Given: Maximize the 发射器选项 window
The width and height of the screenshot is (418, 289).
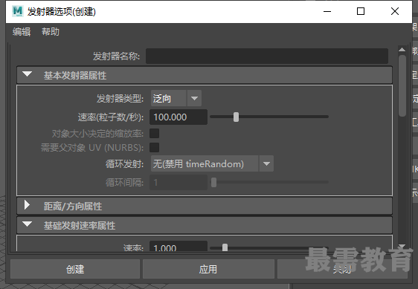Looking at the screenshot, I should [x=361, y=11].
